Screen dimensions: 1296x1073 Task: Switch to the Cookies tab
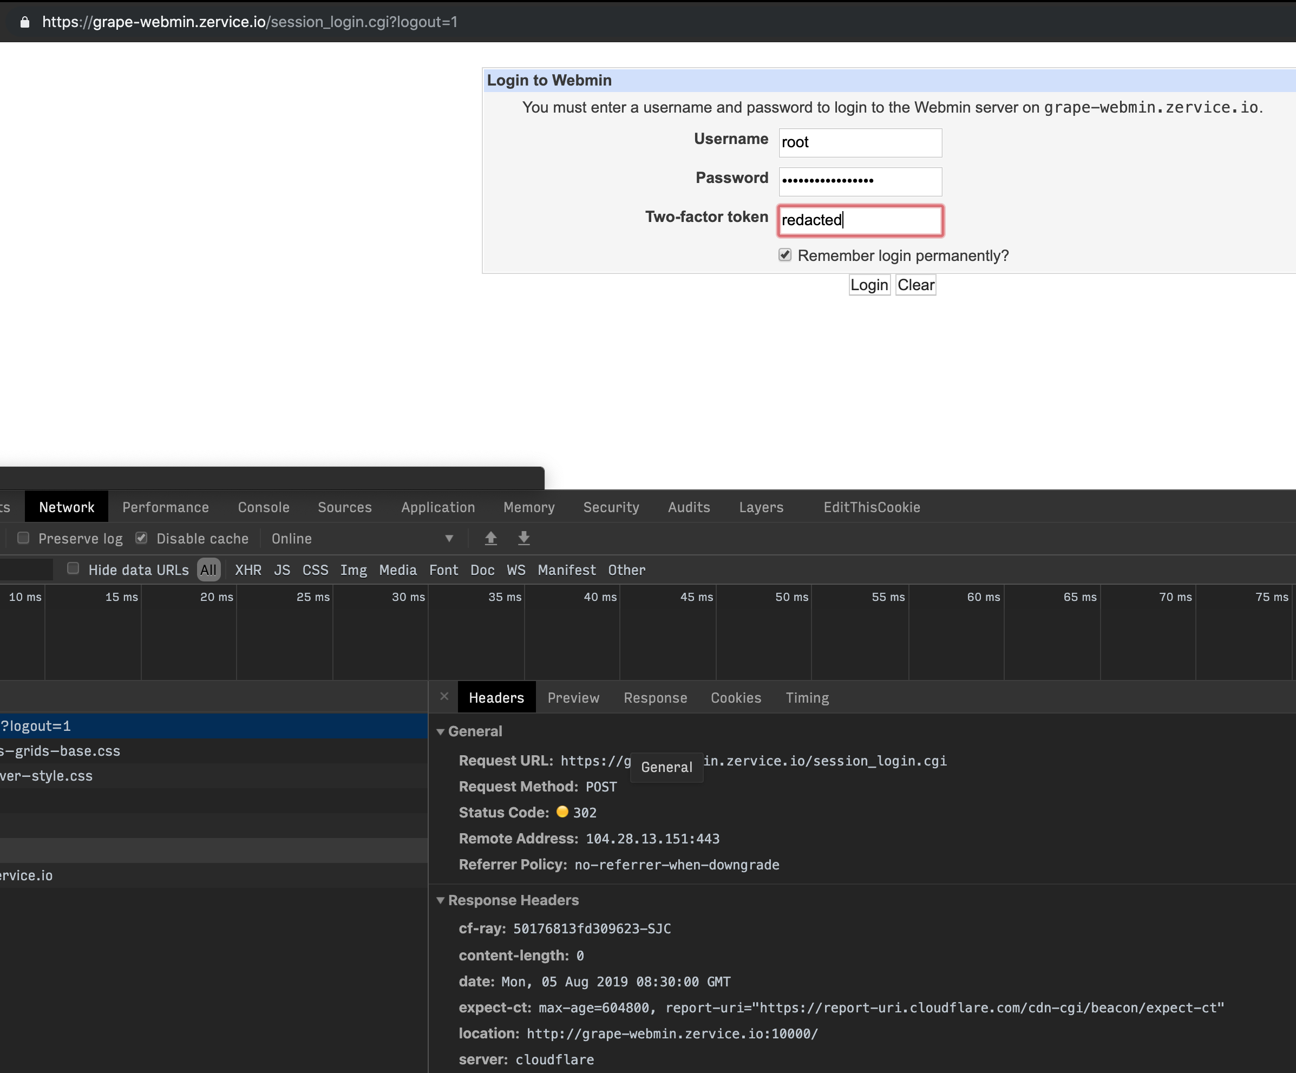click(x=736, y=697)
